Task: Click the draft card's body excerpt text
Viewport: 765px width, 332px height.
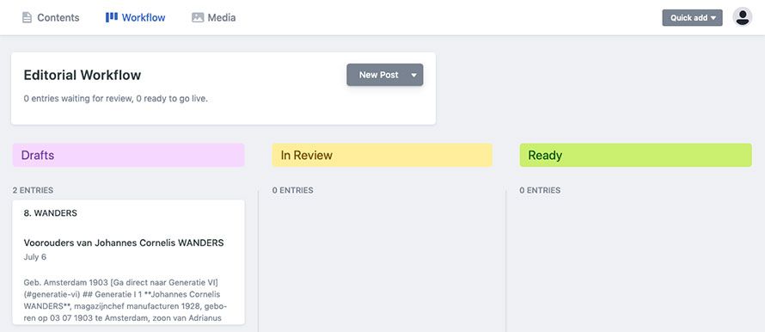Action: (125, 300)
